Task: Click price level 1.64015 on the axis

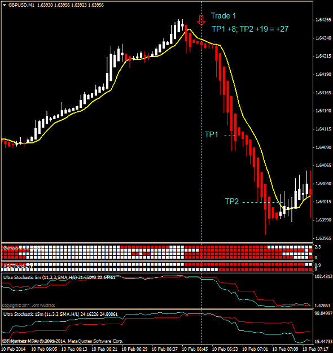Action: (x=323, y=202)
